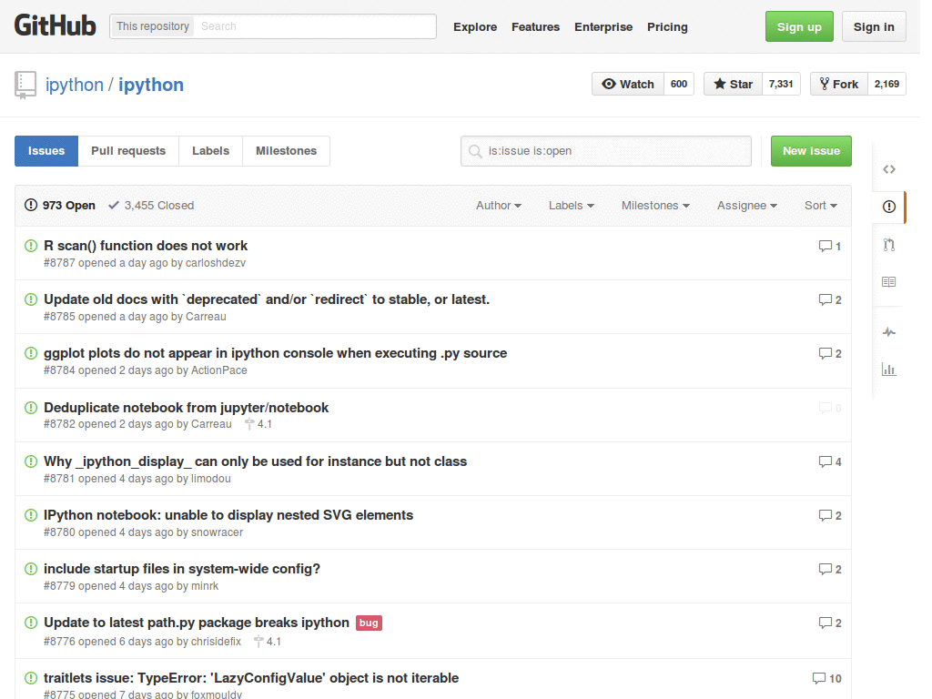
Task: Star the ipython repository
Action: point(733,84)
